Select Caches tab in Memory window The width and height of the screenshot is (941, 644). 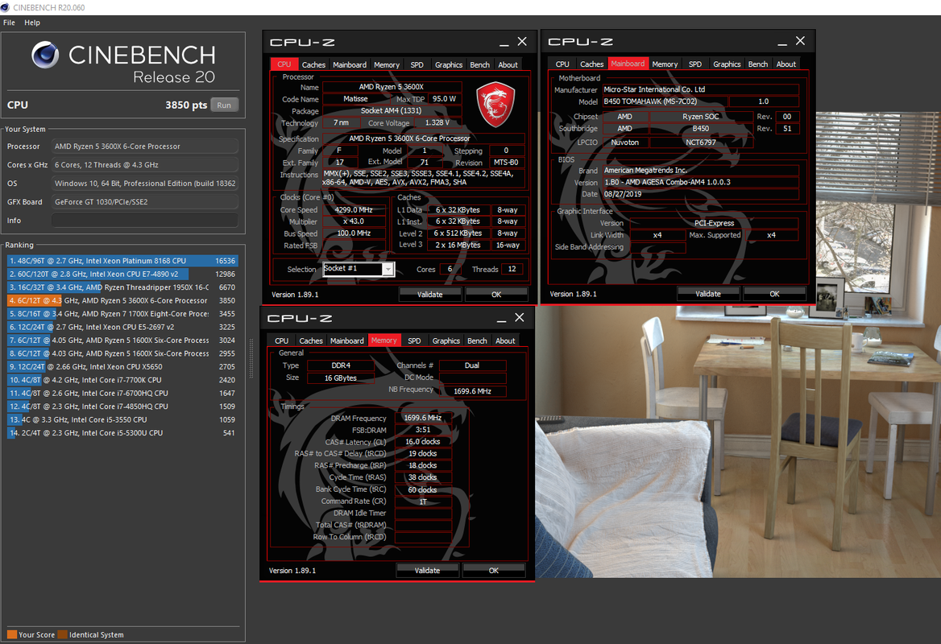coord(311,341)
